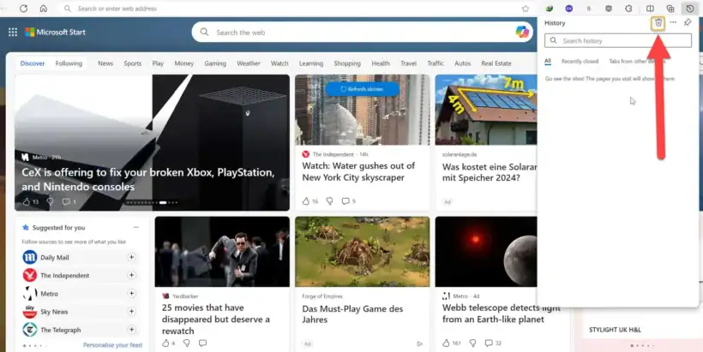Refresh the page with the reload icon
703x352 pixels.
tap(23, 9)
